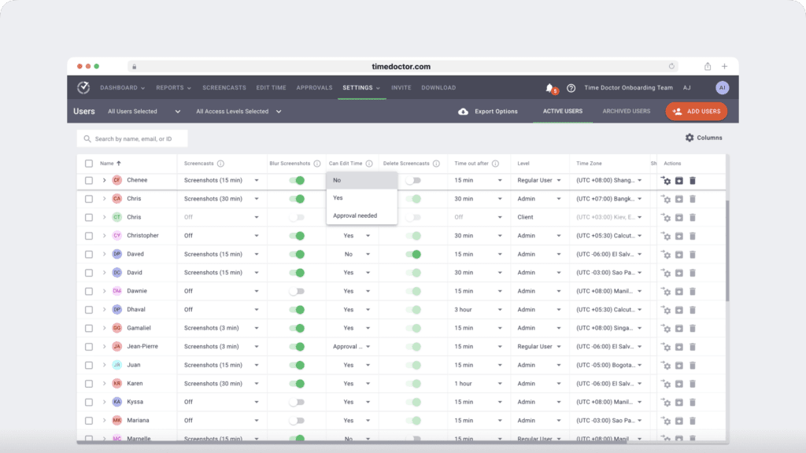
Task: Expand the All Users Selected filter
Action: coord(140,111)
